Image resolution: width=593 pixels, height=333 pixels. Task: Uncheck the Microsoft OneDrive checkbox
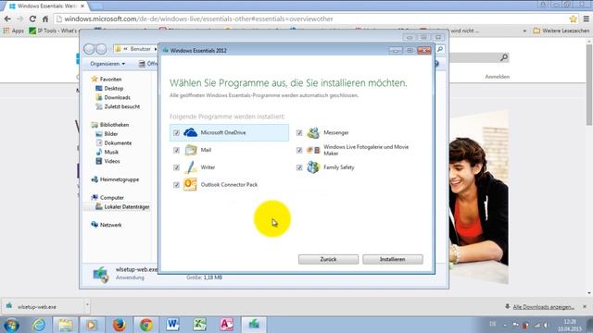(x=176, y=133)
